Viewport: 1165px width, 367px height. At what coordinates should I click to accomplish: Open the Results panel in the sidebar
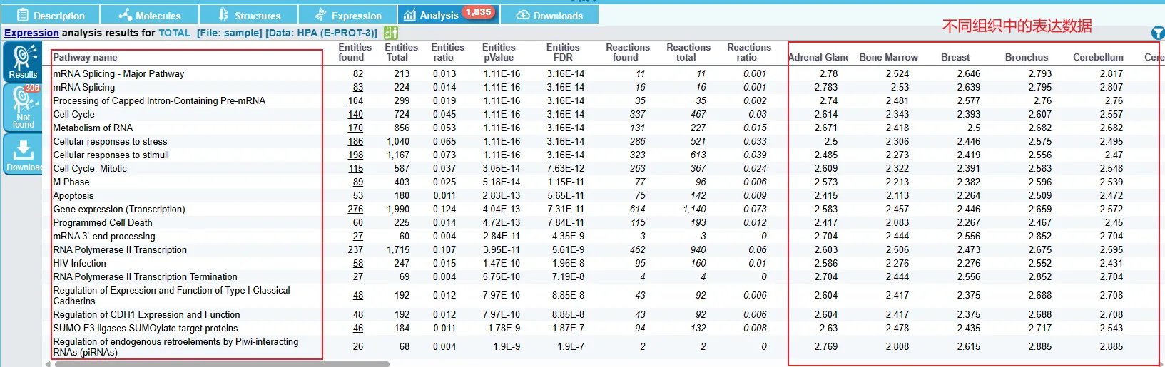click(x=23, y=61)
